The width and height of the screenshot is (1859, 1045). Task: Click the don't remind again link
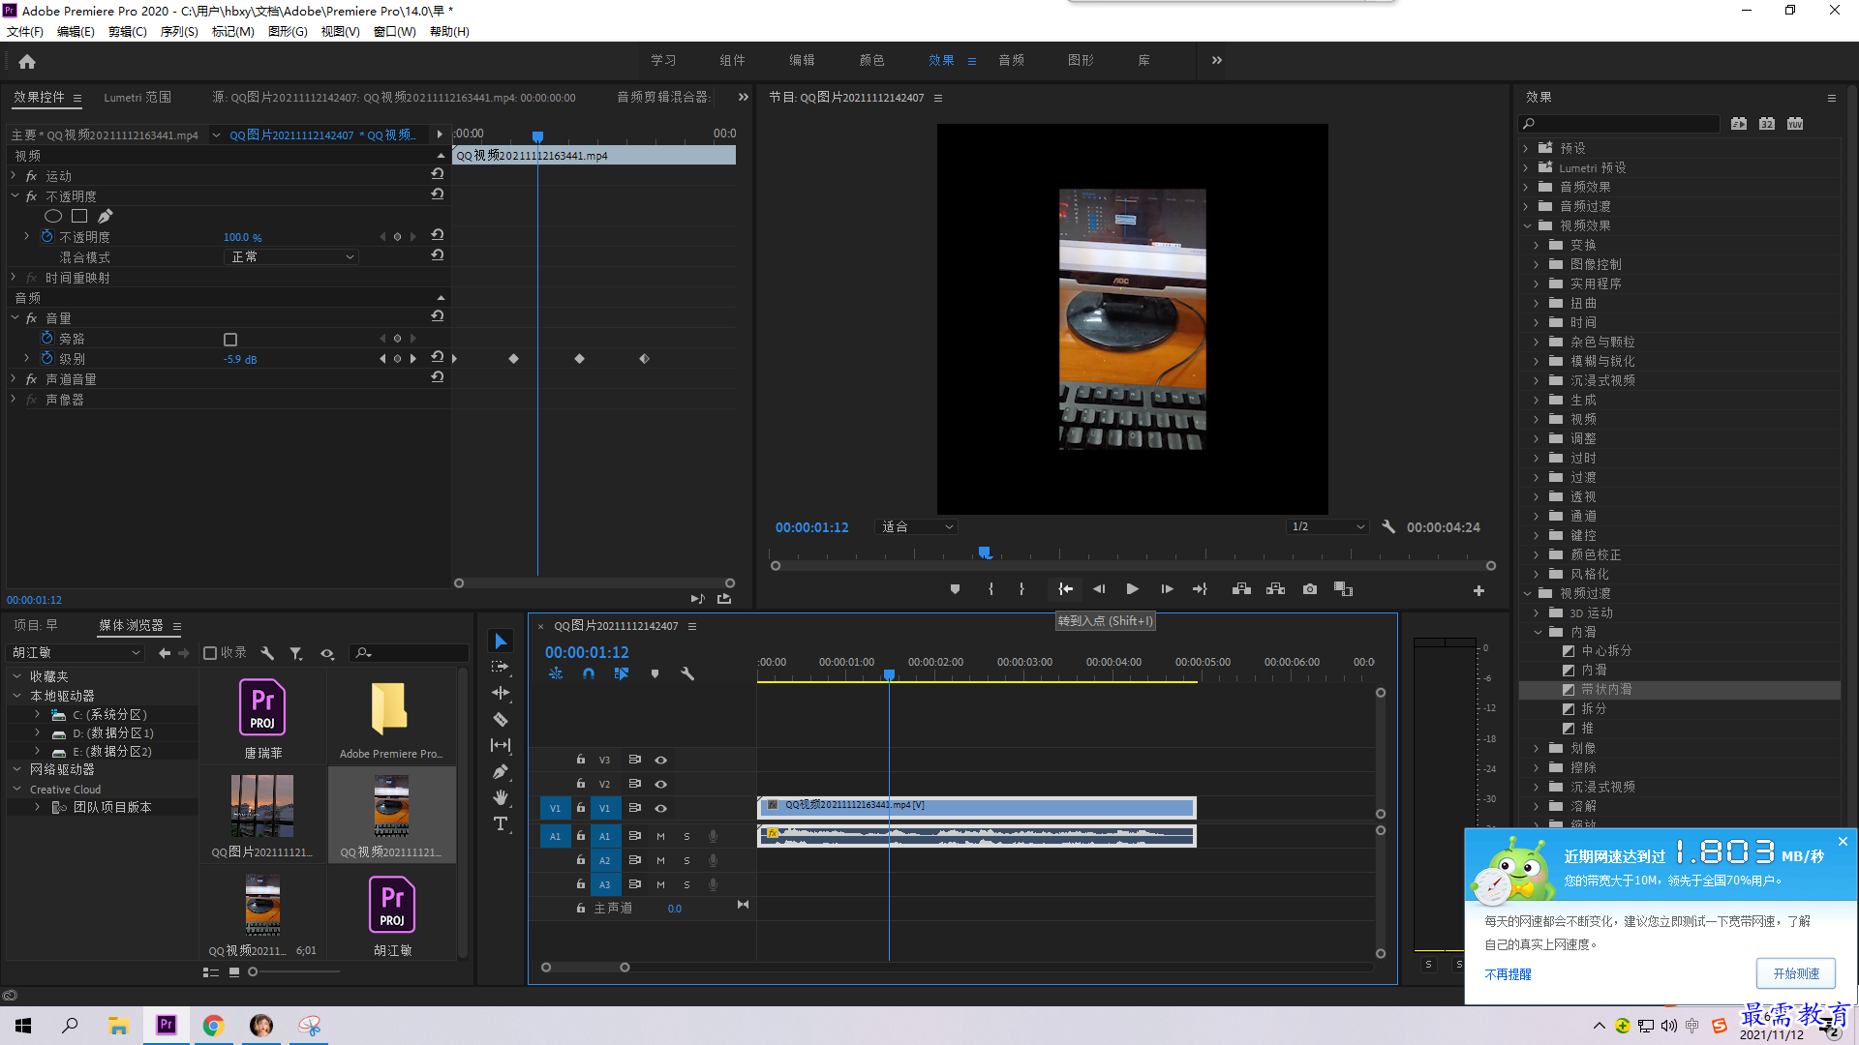(x=1508, y=974)
